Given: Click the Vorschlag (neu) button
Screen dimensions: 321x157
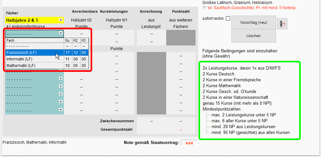Looking at the screenshot, I should coord(254,23).
